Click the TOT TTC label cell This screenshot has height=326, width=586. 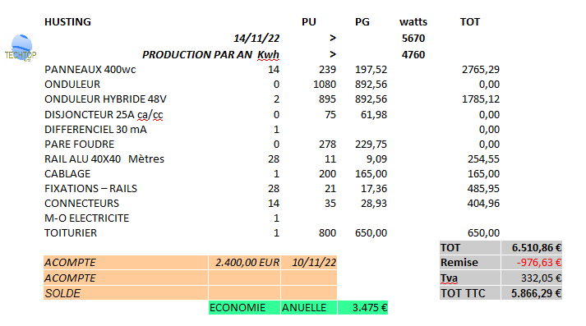point(470,293)
